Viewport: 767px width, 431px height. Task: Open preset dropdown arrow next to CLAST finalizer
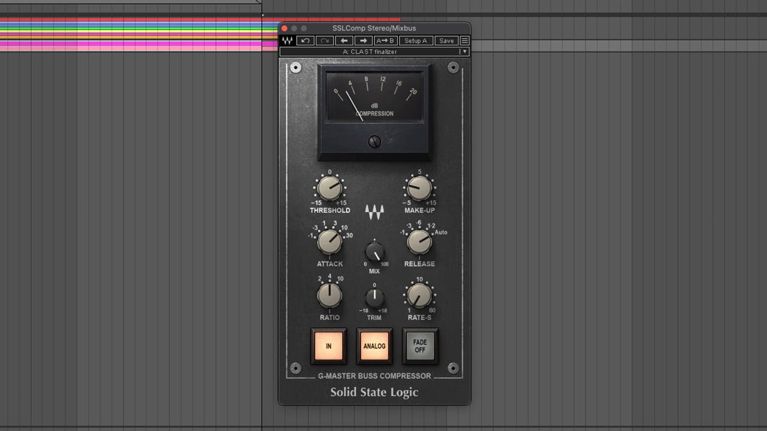pyautogui.click(x=464, y=52)
